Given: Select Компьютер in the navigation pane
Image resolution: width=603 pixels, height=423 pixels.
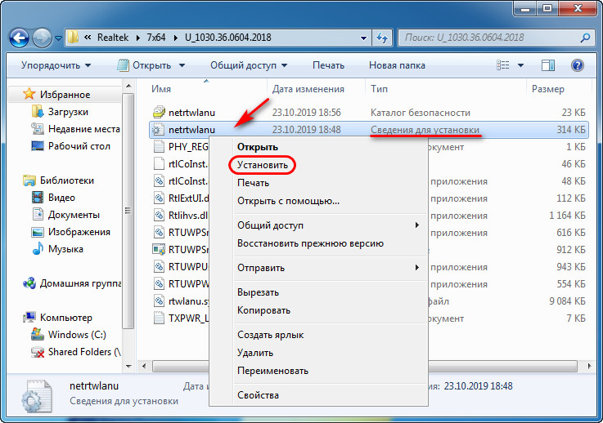Looking at the screenshot, I should pos(66,318).
